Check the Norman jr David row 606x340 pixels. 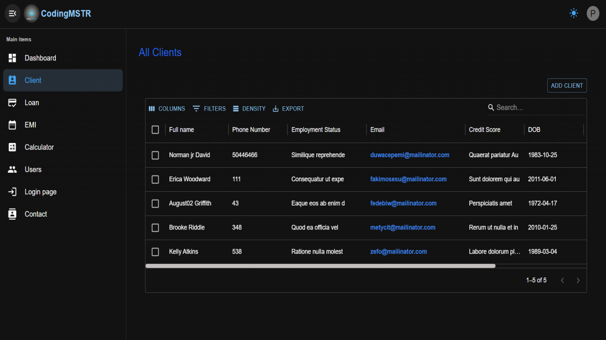click(x=155, y=155)
